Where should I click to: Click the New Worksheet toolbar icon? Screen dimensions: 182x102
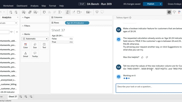tap(24, 12)
